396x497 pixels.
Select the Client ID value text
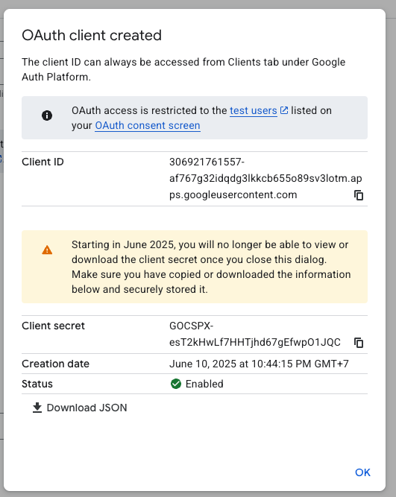[x=265, y=178]
